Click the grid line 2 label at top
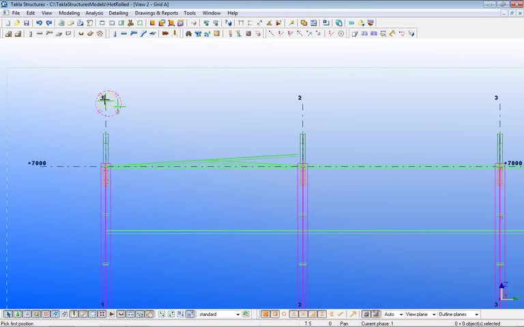The image size is (524, 327). (x=300, y=98)
